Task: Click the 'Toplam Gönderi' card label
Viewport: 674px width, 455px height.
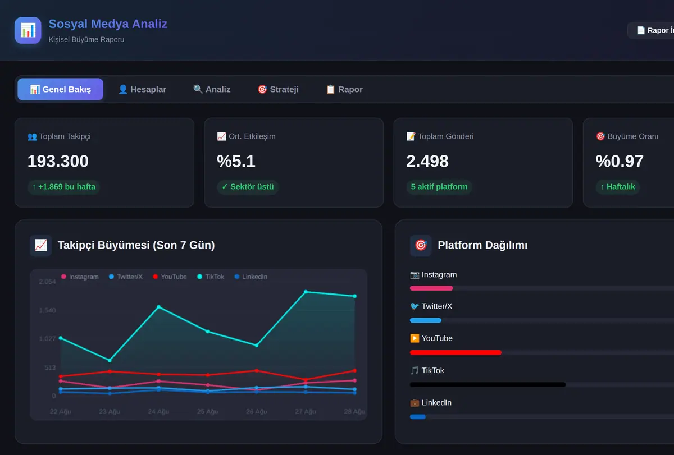Action: coord(440,136)
